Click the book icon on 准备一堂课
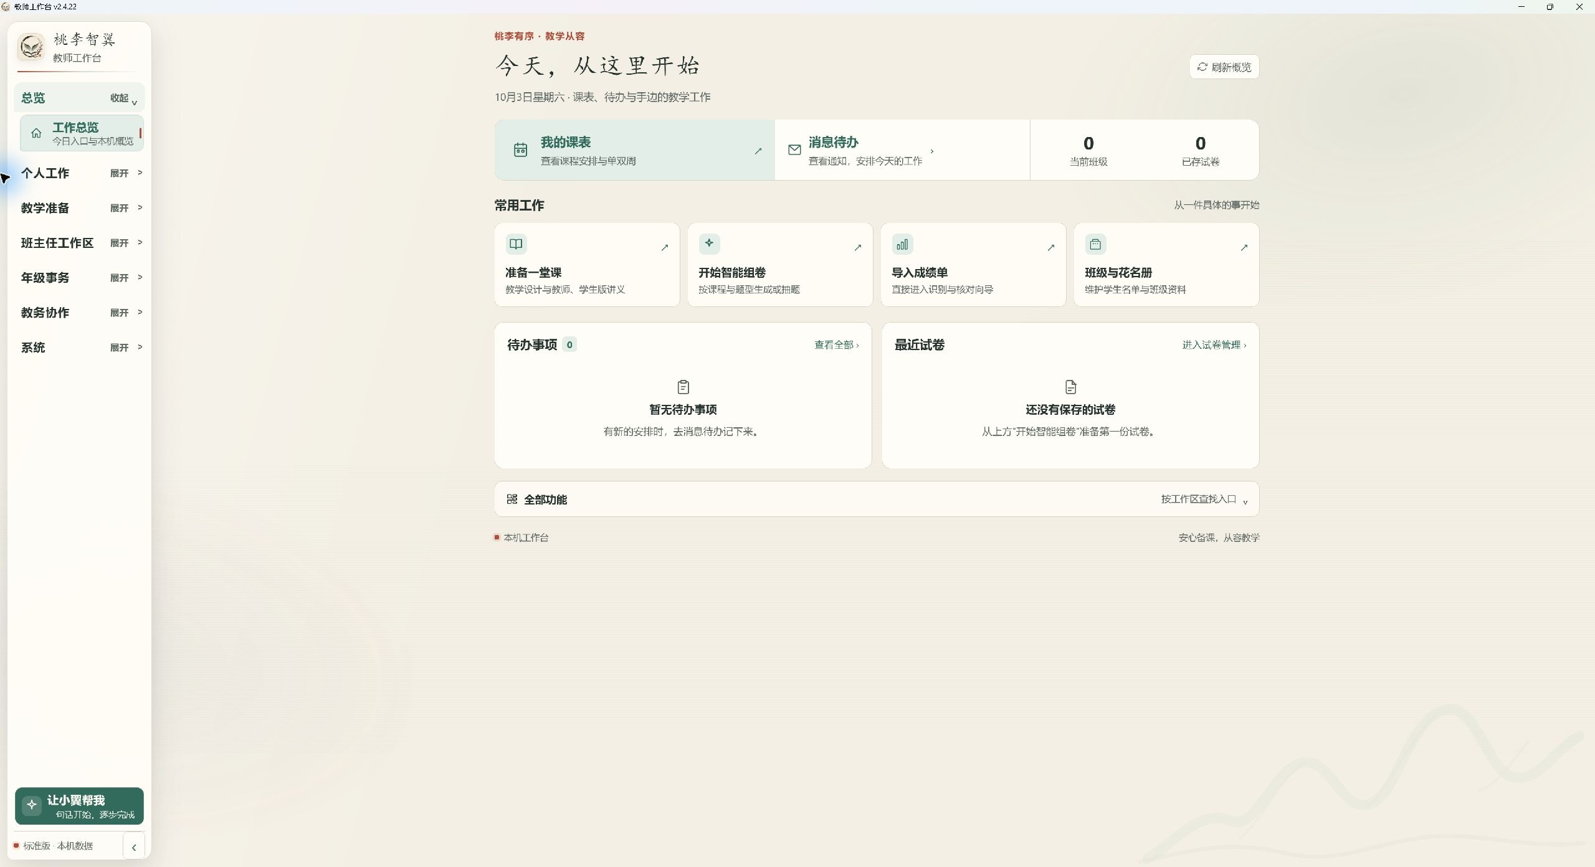 516,244
